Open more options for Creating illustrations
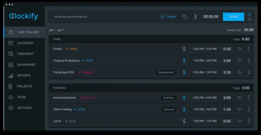Image resolution: width=261 pixels, height=135 pixels. (x=249, y=61)
